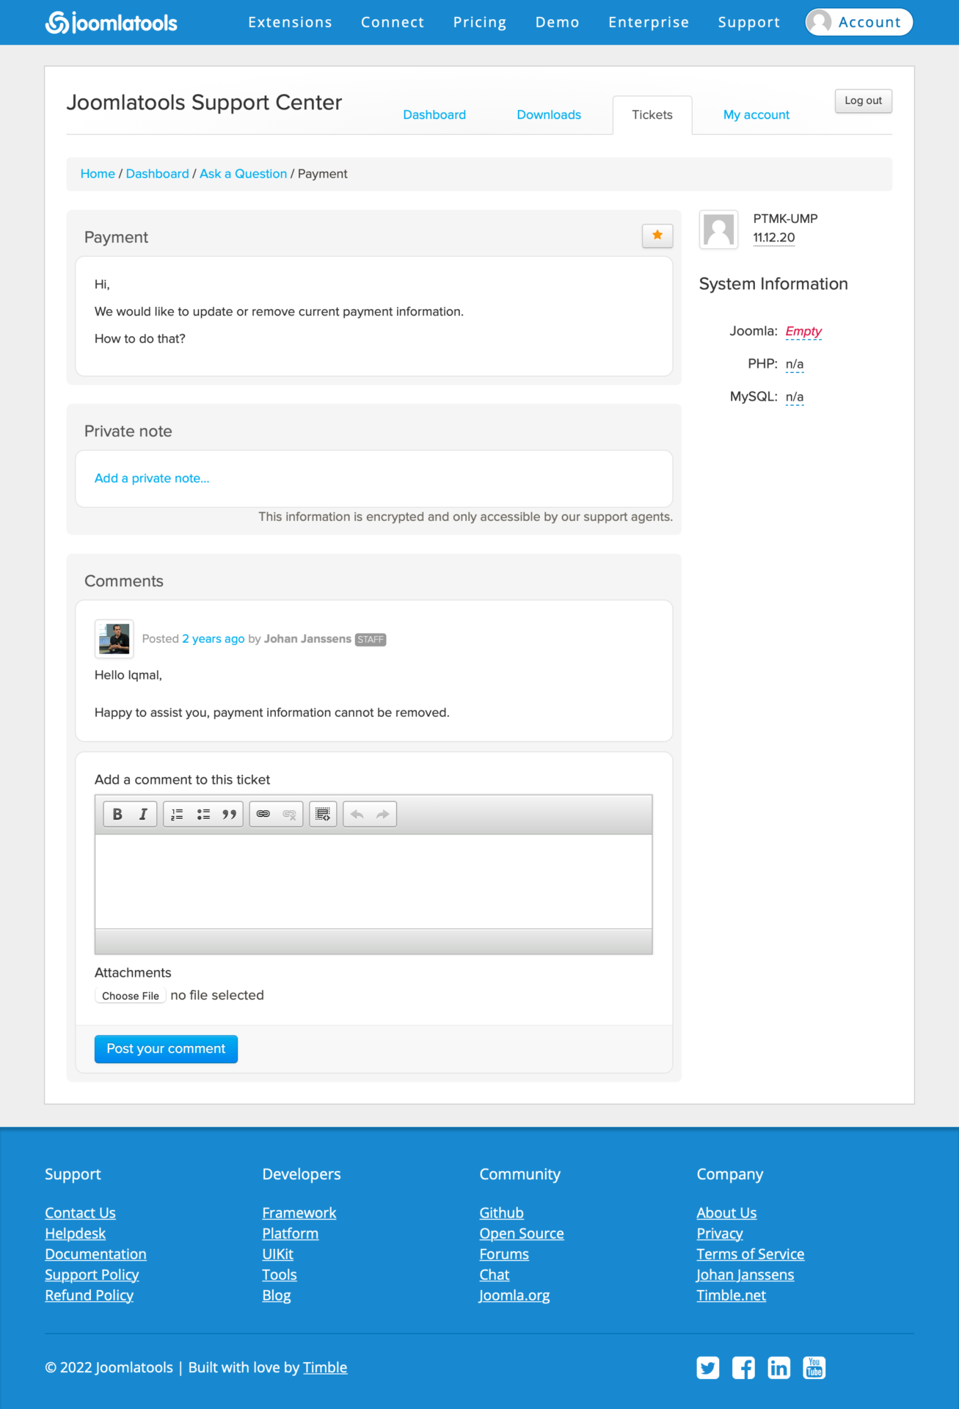Open Support Policy footer link
Image resolution: width=959 pixels, height=1409 pixels.
click(x=92, y=1275)
